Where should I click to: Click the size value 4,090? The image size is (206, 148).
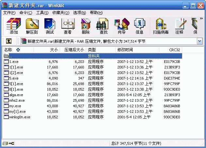(53, 78)
